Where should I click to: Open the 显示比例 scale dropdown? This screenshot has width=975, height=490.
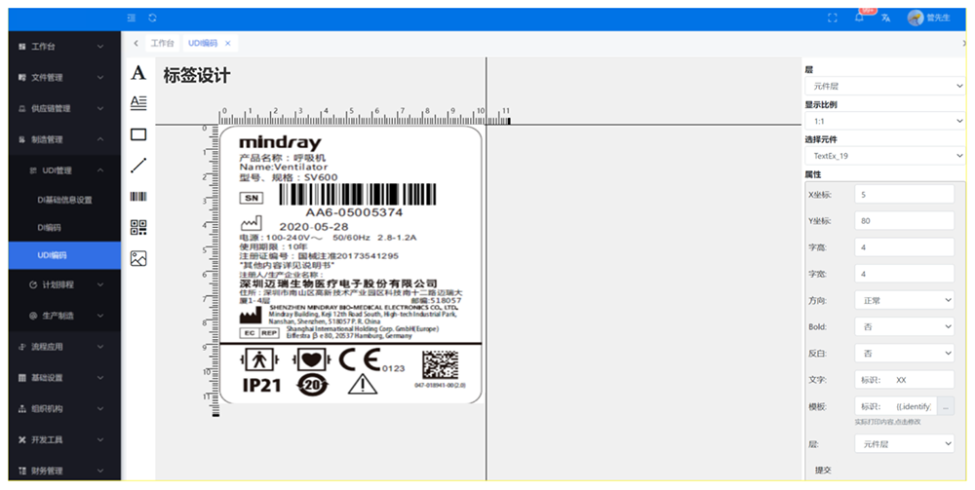883,121
